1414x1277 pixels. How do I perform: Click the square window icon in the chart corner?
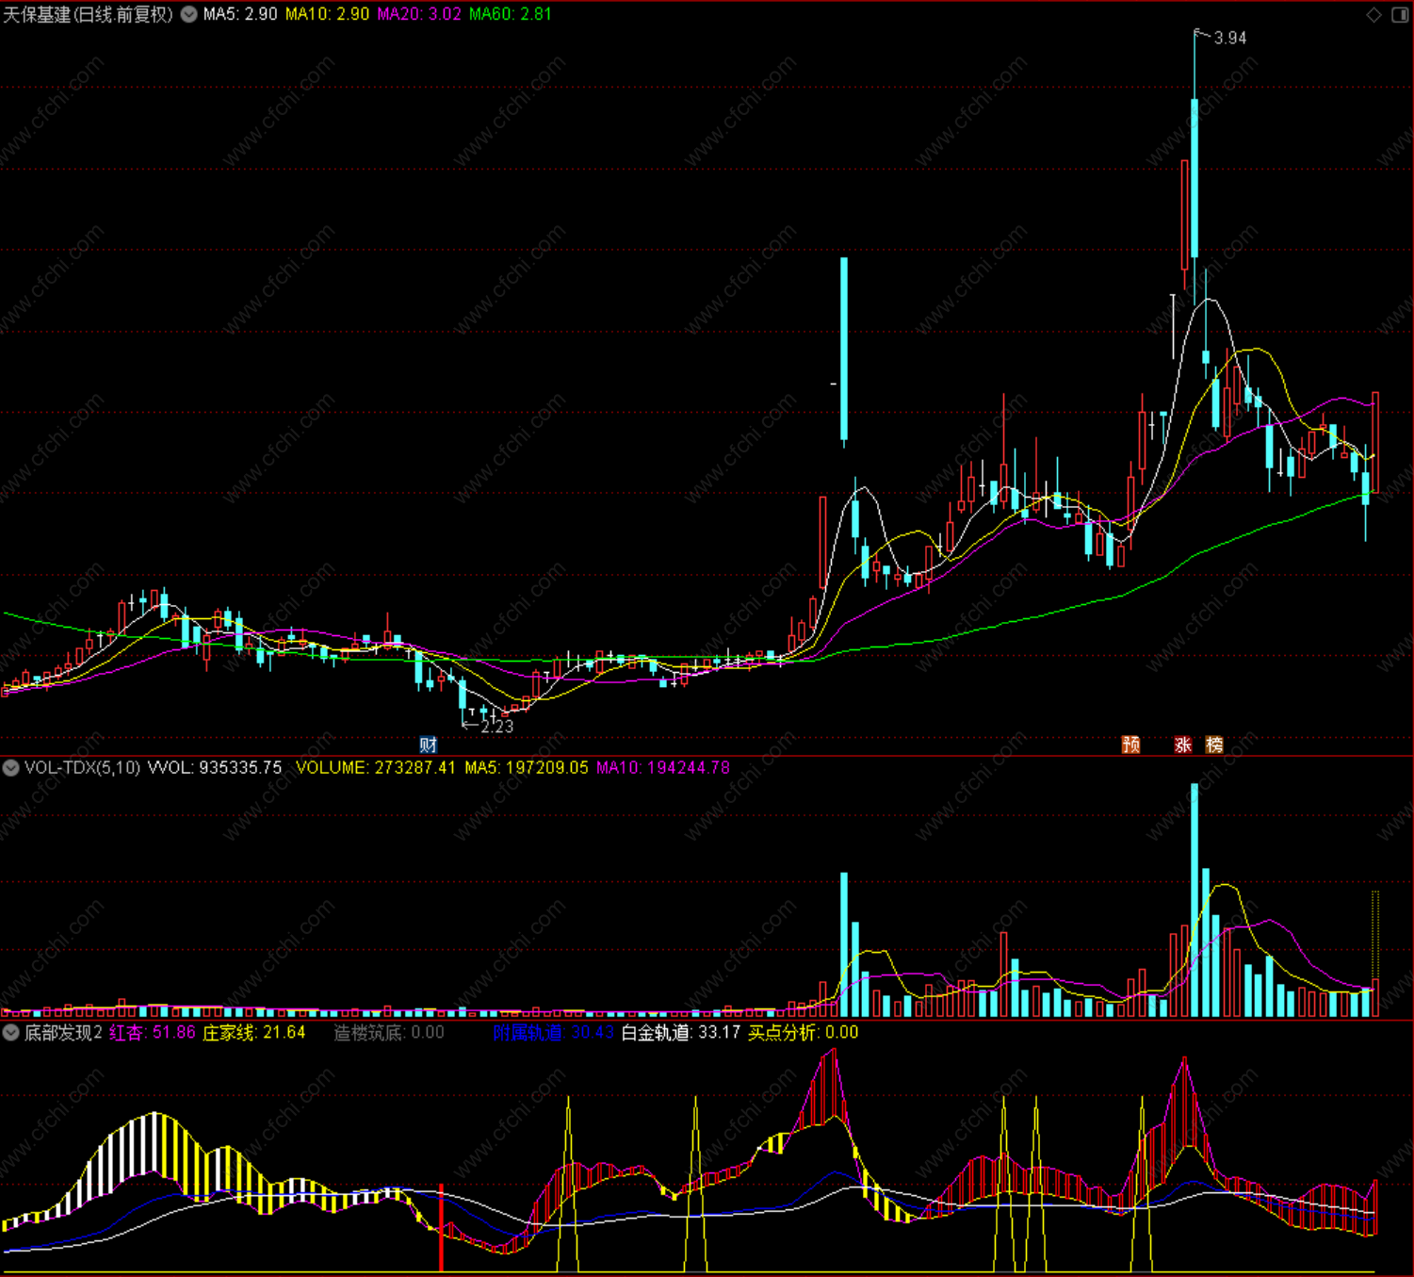1400,14
